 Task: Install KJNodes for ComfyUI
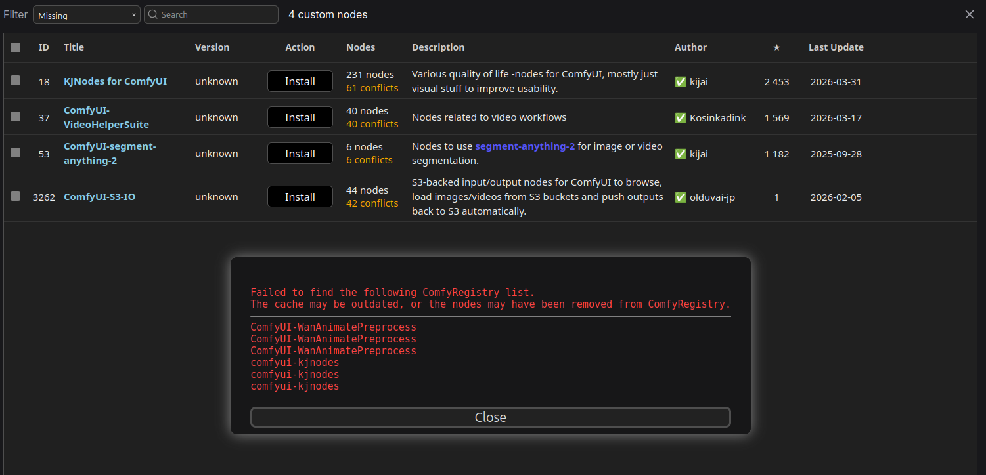pyautogui.click(x=300, y=81)
